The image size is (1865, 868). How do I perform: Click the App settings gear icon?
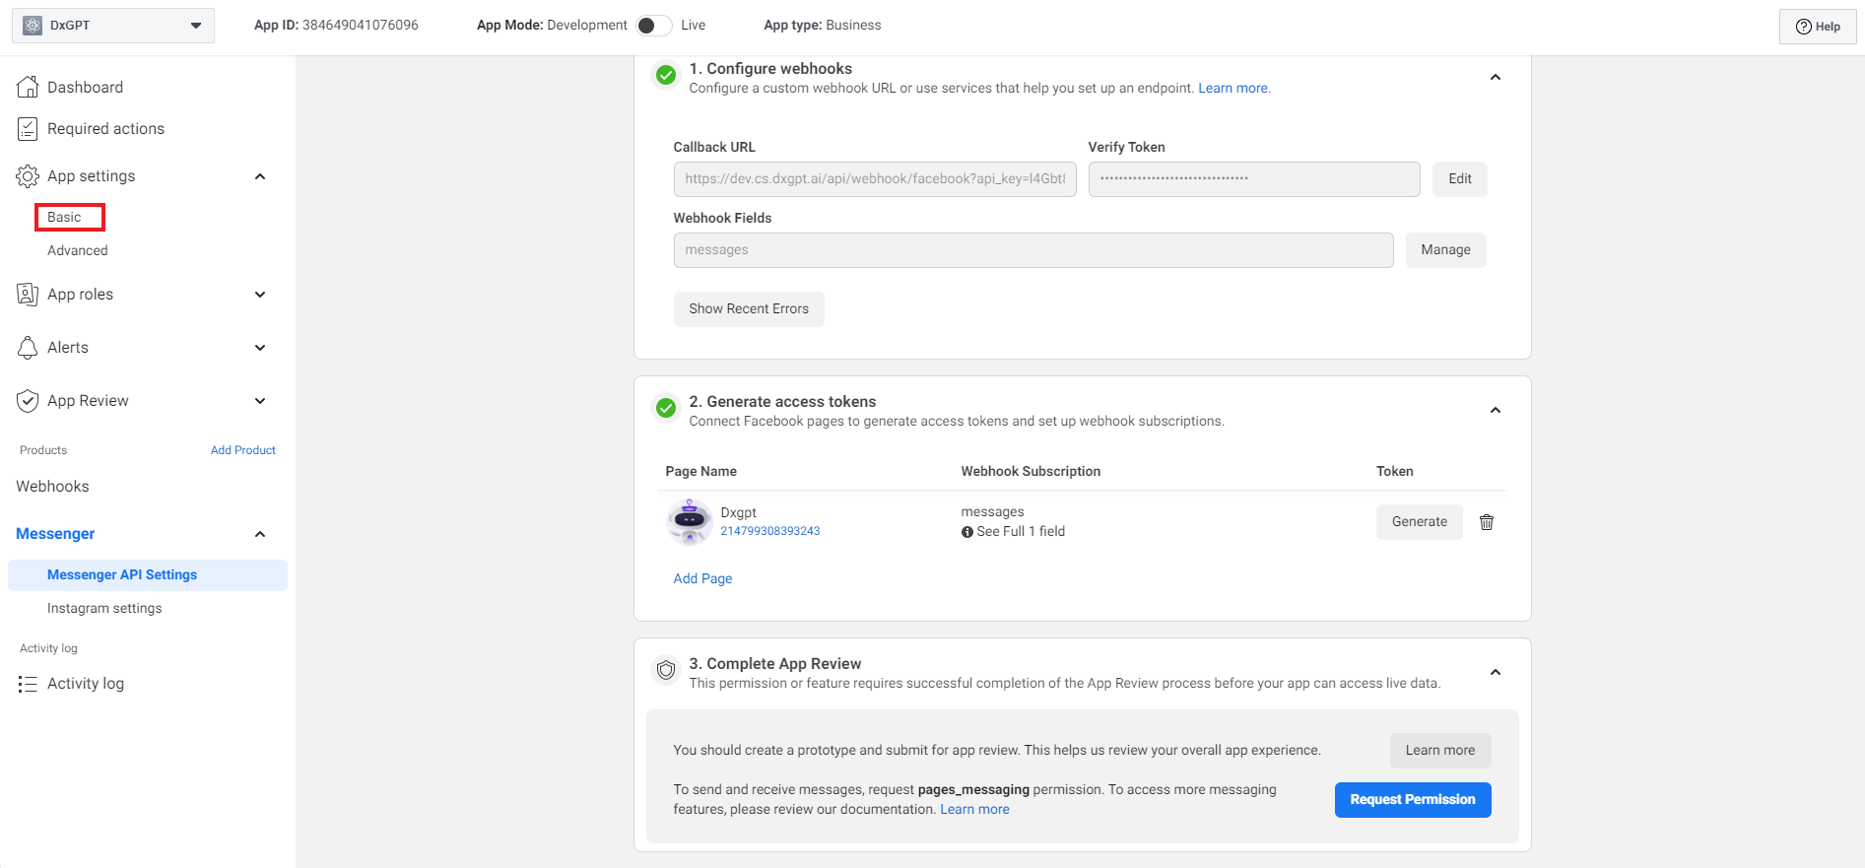pyautogui.click(x=28, y=176)
